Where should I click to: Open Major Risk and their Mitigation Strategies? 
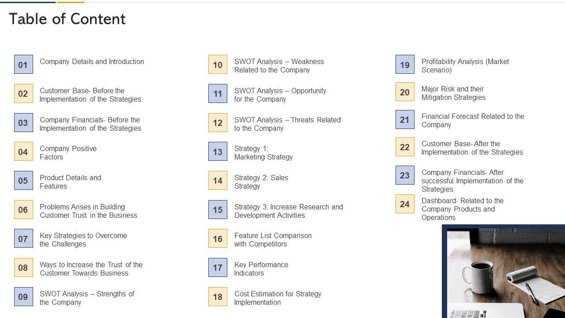point(453,93)
